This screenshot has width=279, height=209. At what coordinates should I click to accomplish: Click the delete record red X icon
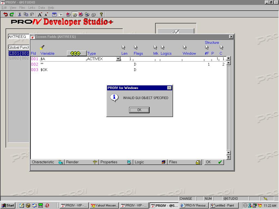click(81, 15)
